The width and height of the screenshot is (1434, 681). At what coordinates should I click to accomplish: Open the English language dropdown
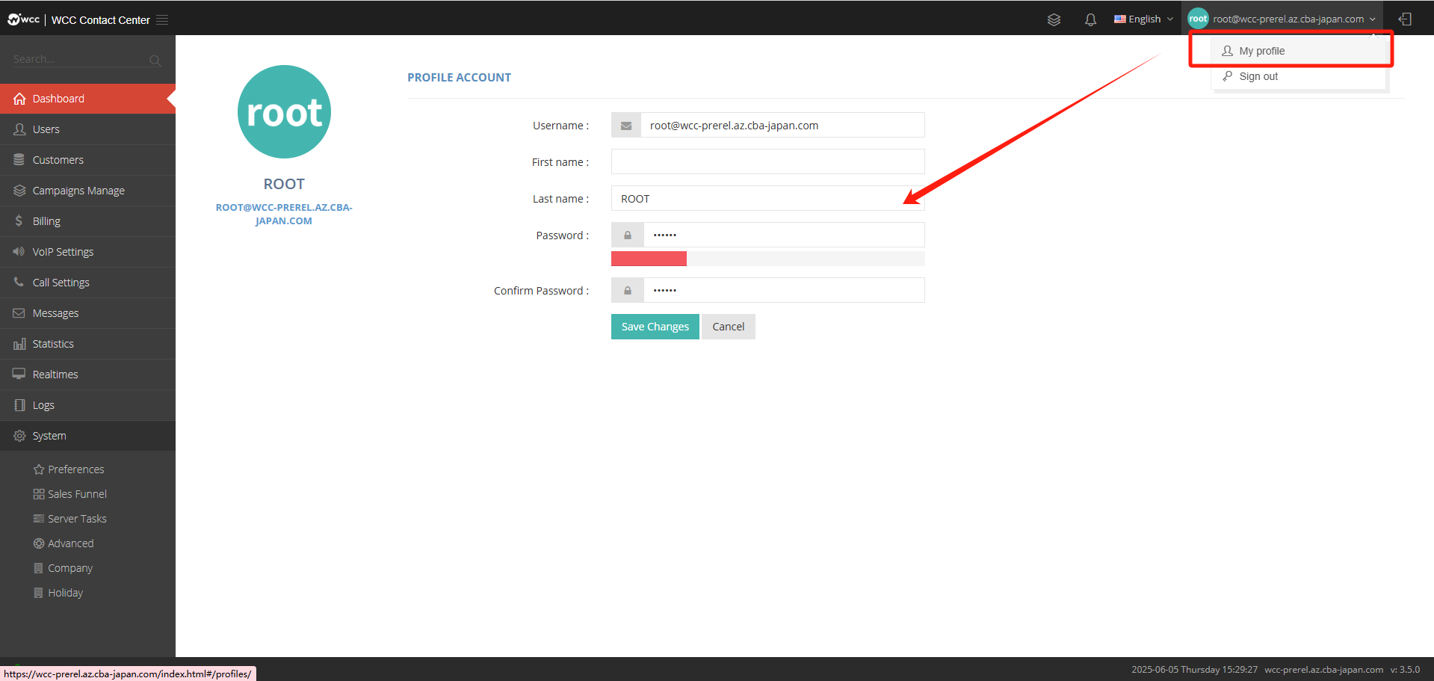click(1143, 19)
